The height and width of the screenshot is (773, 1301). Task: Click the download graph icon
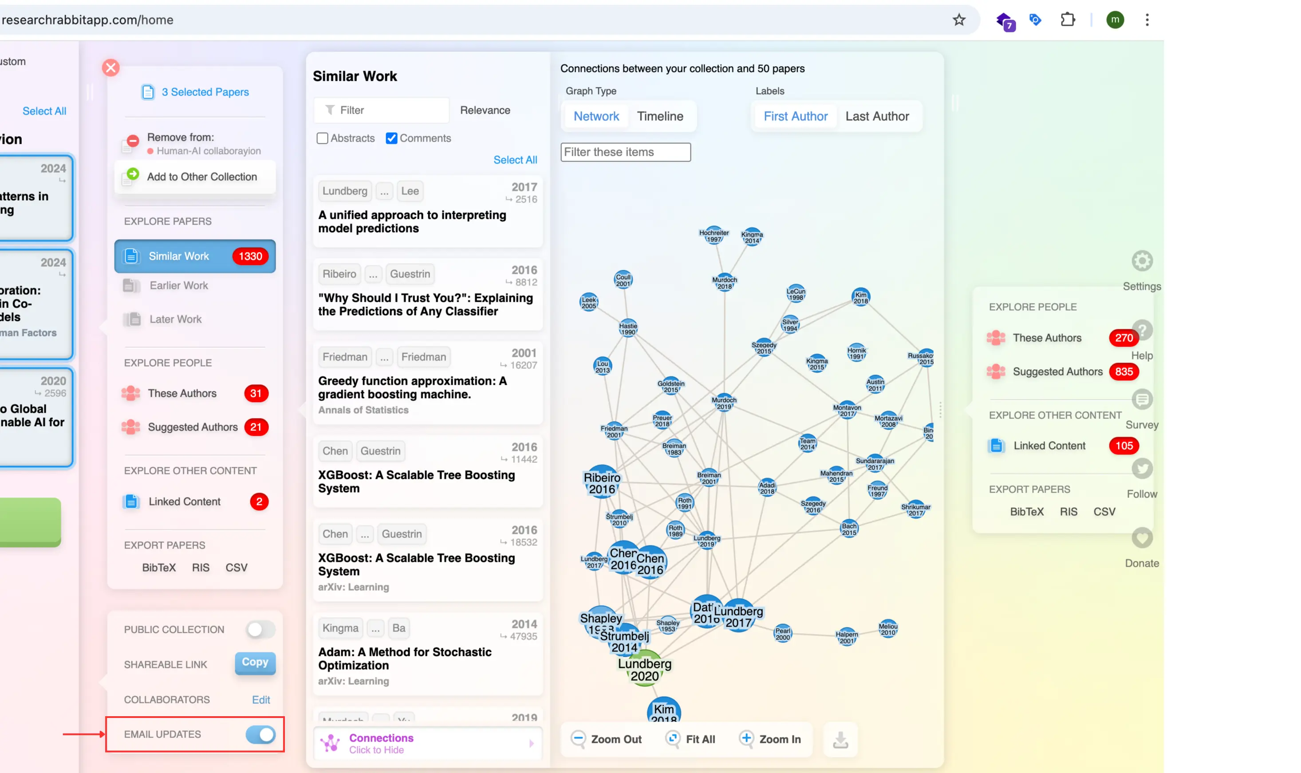(840, 739)
